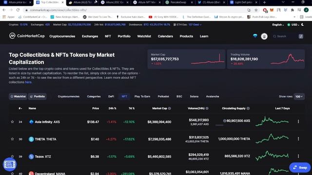The width and height of the screenshot is (312, 175).
Task: Open the MetaMask fox extension
Action: pyautogui.click(x=272, y=10)
